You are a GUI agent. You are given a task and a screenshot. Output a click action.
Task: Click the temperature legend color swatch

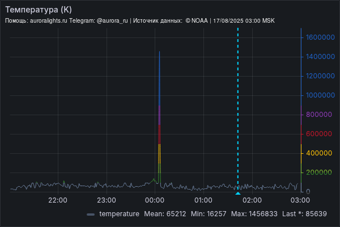click(91, 215)
